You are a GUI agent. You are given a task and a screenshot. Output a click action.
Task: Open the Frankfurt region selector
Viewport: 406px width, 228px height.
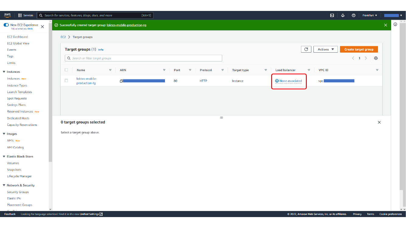pyautogui.click(x=370, y=15)
